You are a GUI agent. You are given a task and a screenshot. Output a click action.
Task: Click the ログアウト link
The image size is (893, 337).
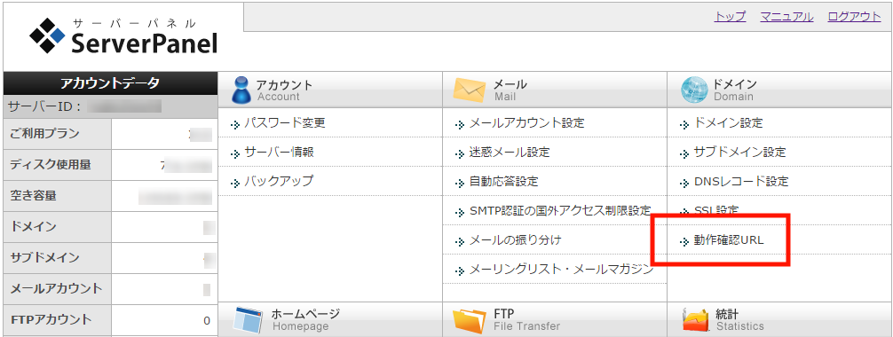(854, 17)
